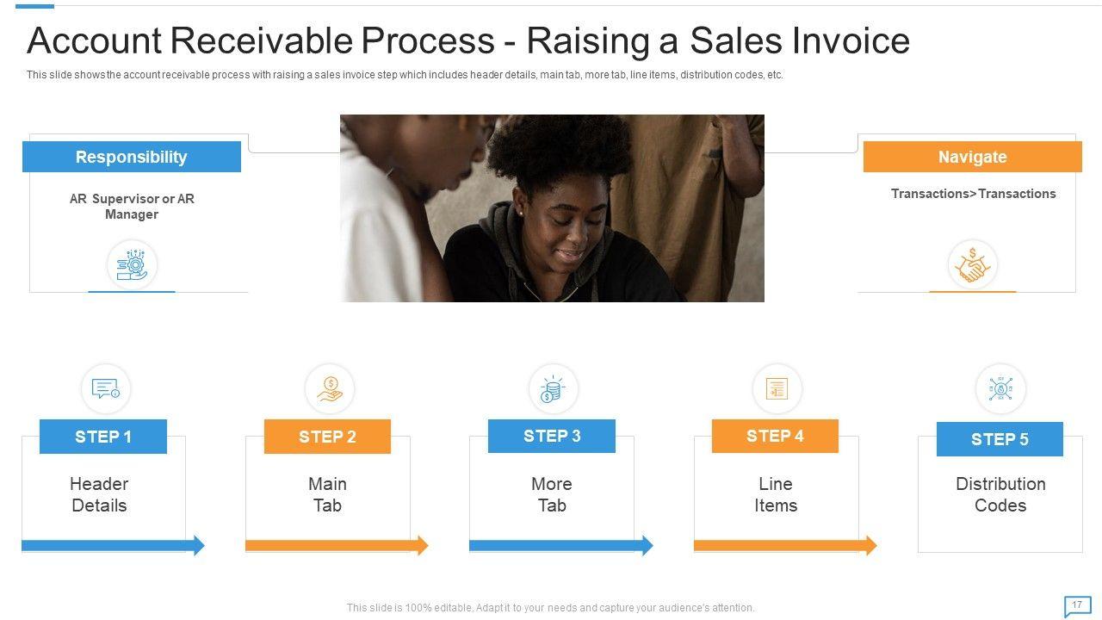Click the orange arrow under Line Items

(x=784, y=545)
